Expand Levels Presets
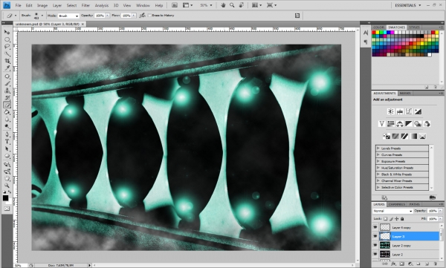 378,148
